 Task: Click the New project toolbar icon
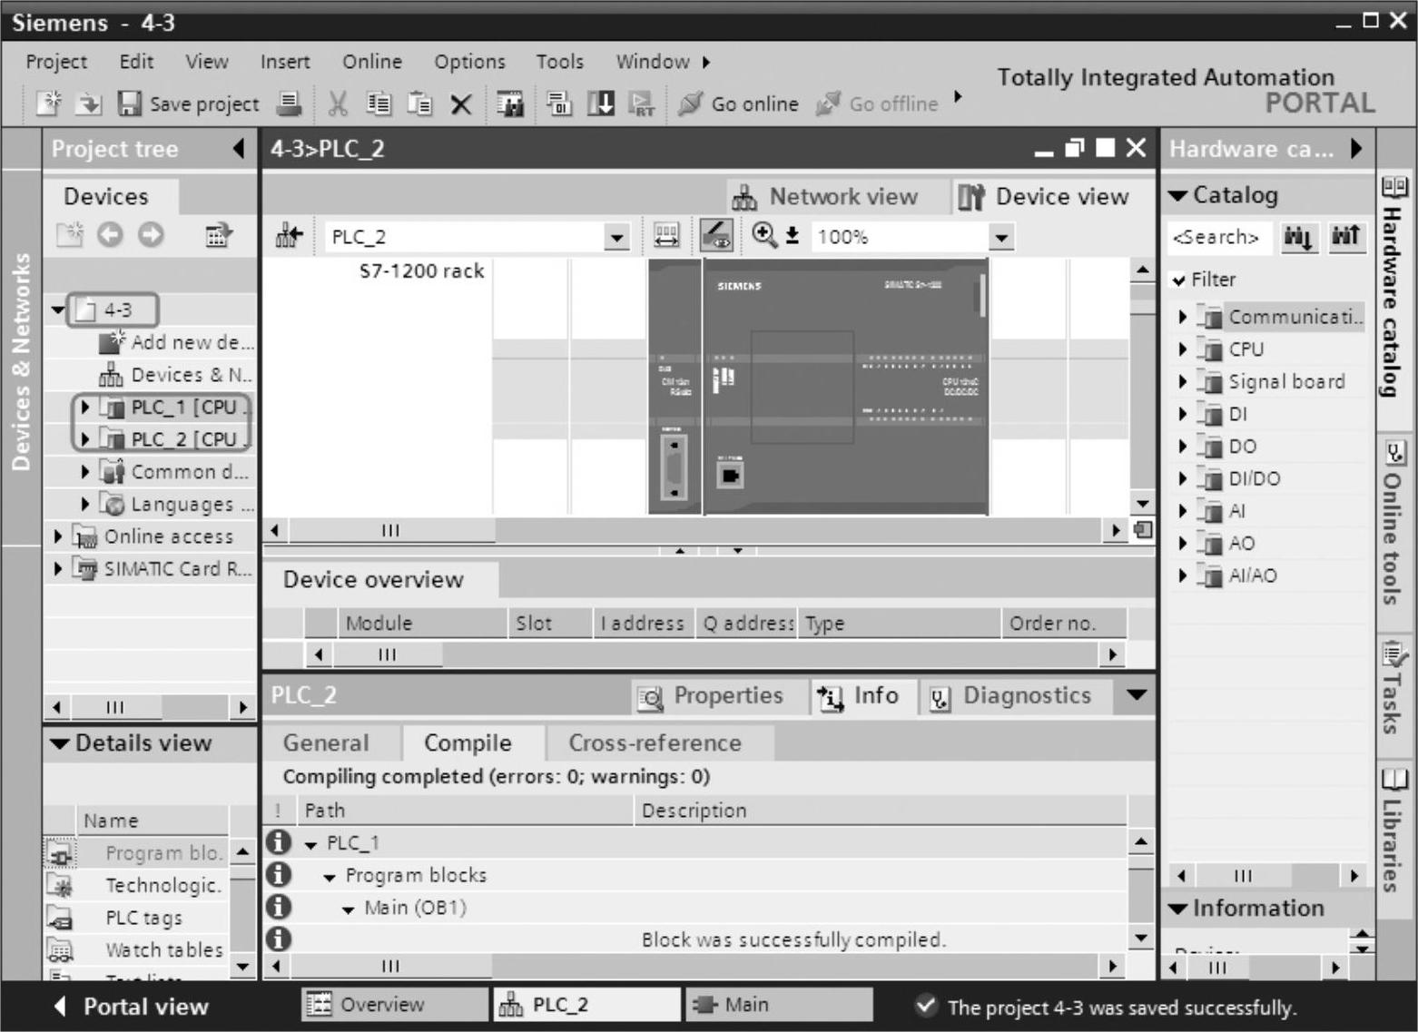(x=49, y=103)
